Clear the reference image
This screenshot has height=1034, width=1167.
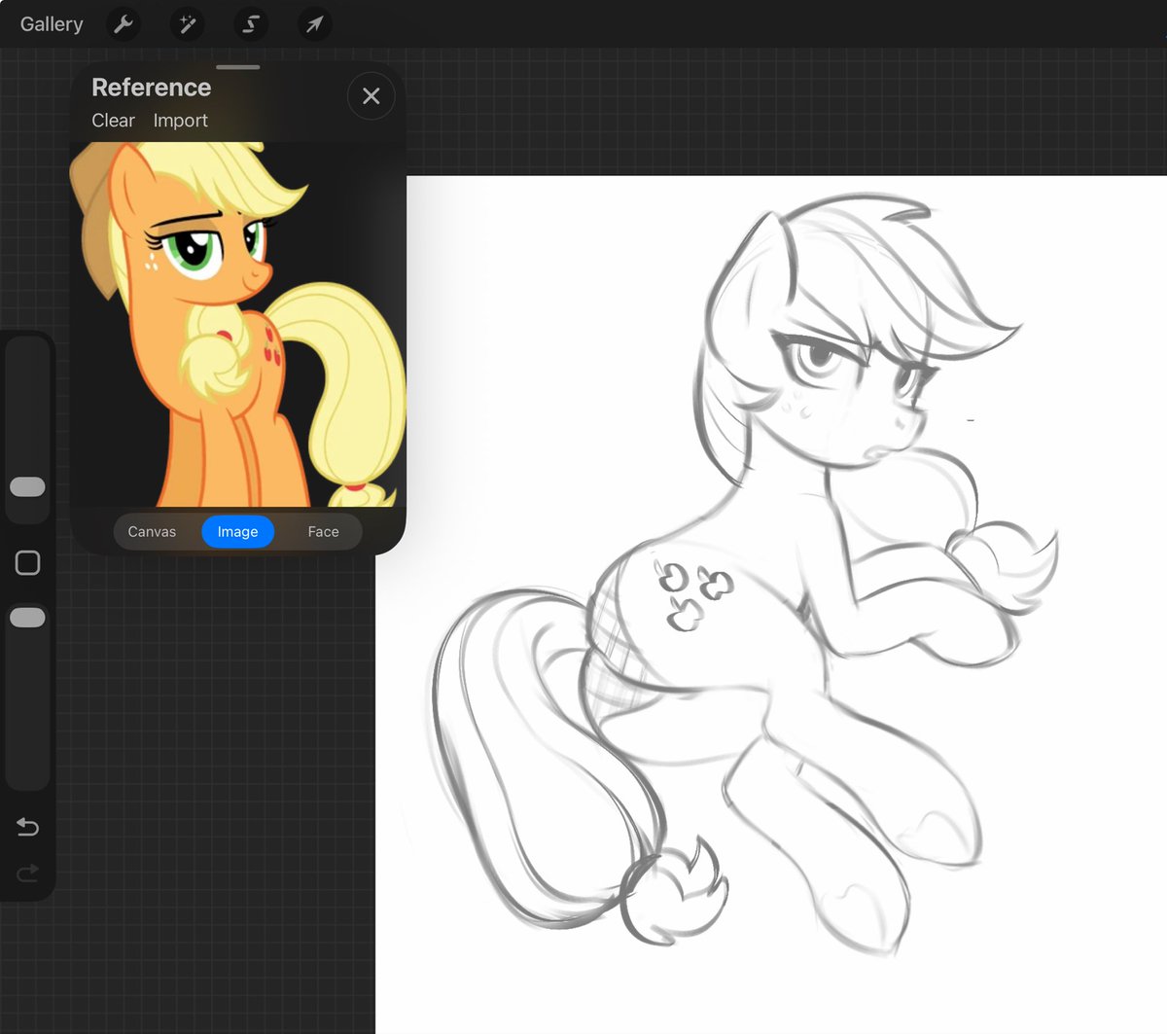[x=113, y=121]
